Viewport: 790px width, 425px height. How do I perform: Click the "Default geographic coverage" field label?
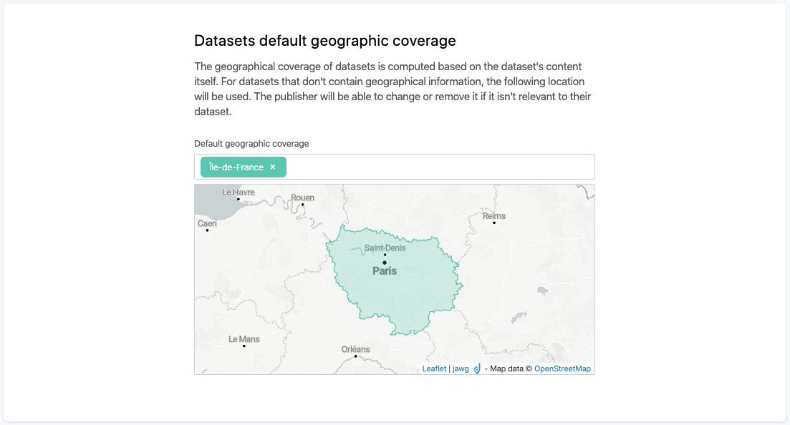point(251,144)
